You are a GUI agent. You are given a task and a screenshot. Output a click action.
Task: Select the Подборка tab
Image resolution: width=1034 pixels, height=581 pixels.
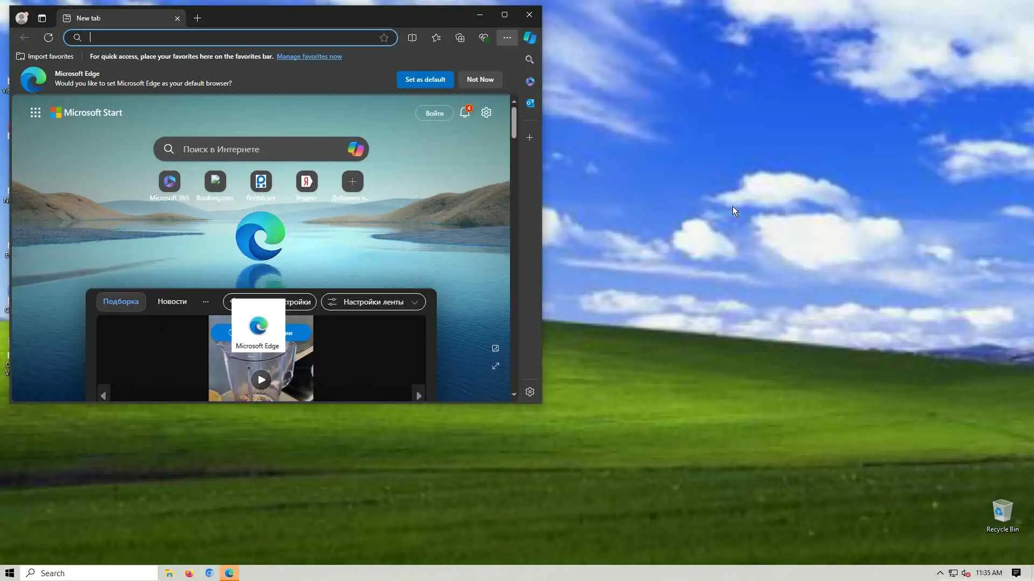tap(121, 302)
